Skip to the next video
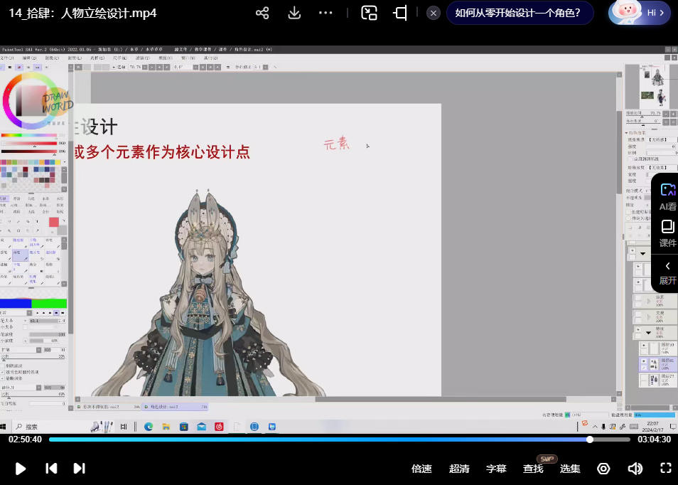 79,468
